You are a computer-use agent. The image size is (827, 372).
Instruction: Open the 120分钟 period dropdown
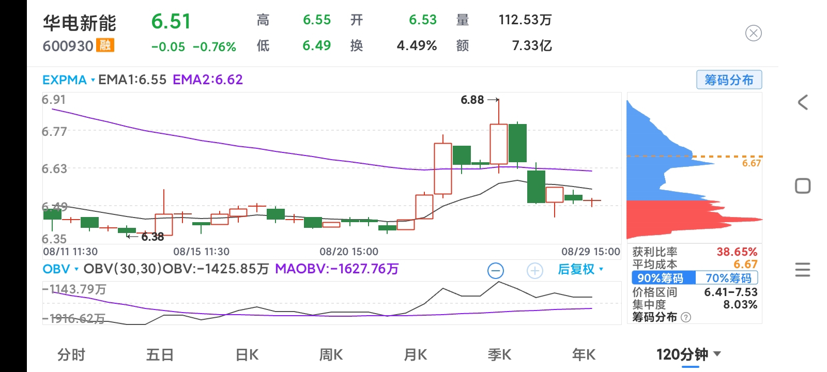[x=688, y=355]
